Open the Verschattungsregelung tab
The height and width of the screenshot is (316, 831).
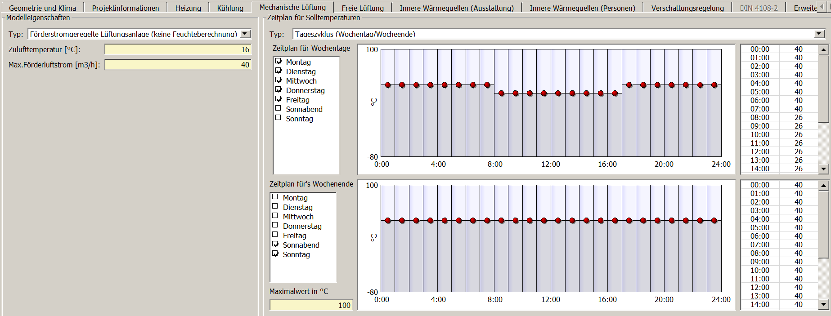tap(687, 8)
